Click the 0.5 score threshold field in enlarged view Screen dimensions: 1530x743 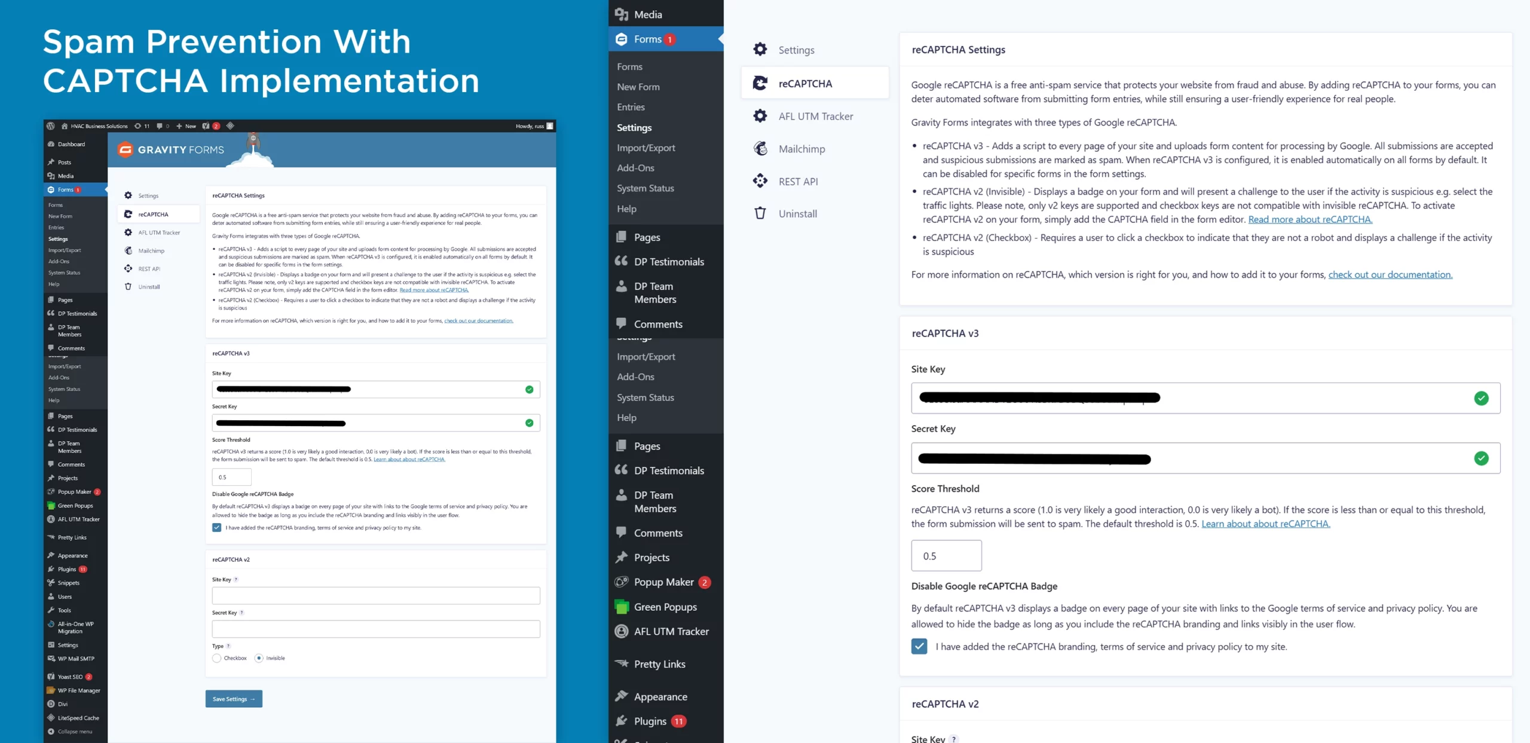tap(946, 556)
